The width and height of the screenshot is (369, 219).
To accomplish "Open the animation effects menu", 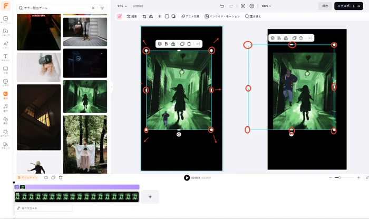I will [190, 16].
